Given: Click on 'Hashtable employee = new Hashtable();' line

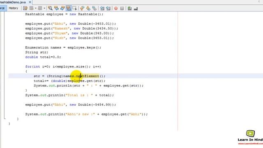Looking at the screenshot, I should point(64,14).
